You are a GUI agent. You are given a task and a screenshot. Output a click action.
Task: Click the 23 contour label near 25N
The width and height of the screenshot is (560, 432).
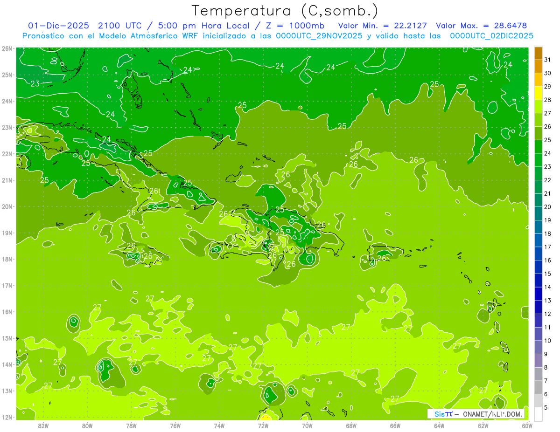[x=35, y=84]
